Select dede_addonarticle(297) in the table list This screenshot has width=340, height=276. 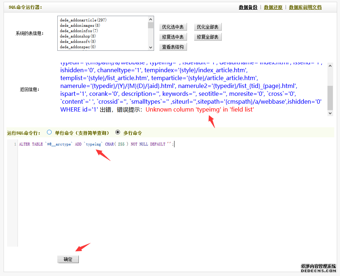coord(83,20)
